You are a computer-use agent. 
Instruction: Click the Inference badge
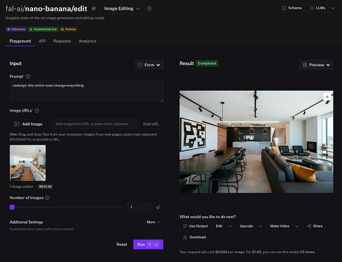(16, 29)
